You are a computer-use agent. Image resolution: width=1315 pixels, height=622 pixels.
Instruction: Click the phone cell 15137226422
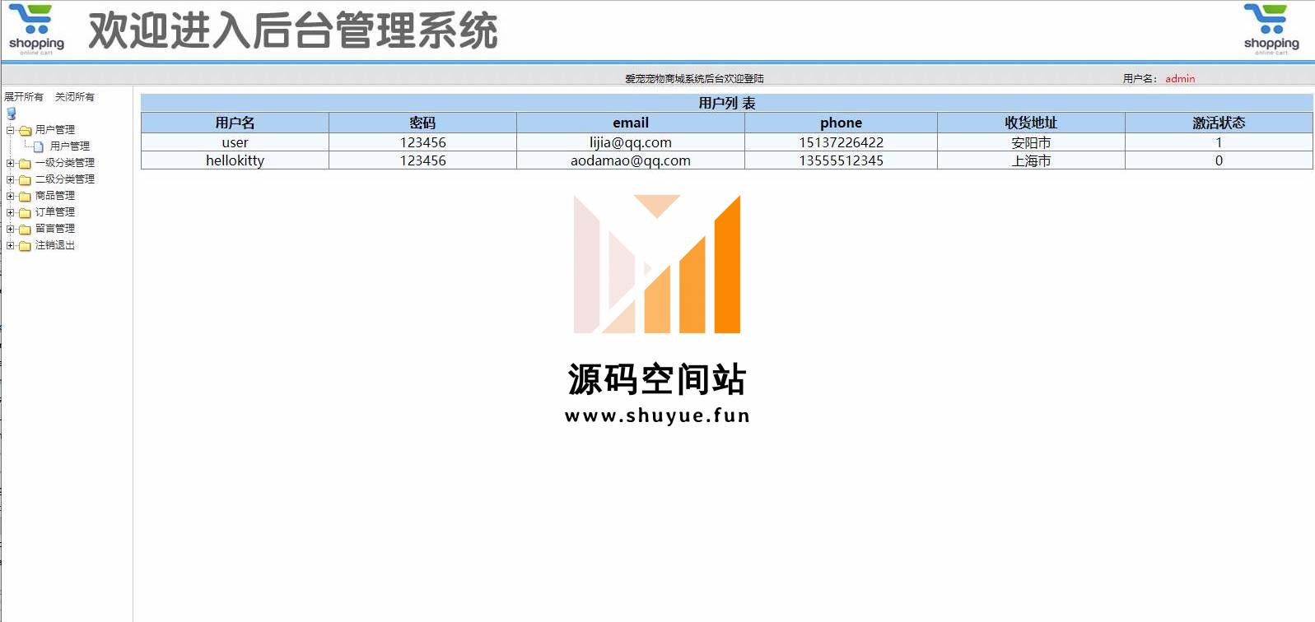[x=841, y=142]
